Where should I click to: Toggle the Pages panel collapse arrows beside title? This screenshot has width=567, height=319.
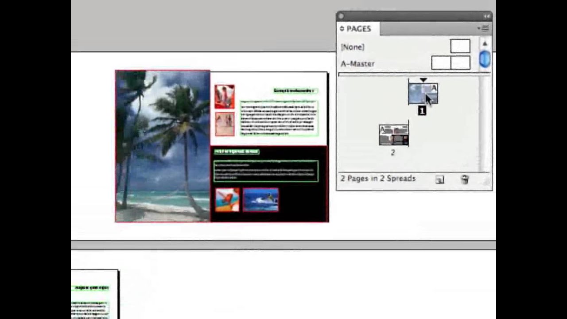pyautogui.click(x=342, y=29)
